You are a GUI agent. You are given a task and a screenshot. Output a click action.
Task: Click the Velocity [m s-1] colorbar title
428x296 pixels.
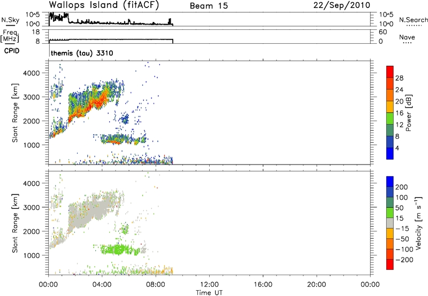(419, 223)
